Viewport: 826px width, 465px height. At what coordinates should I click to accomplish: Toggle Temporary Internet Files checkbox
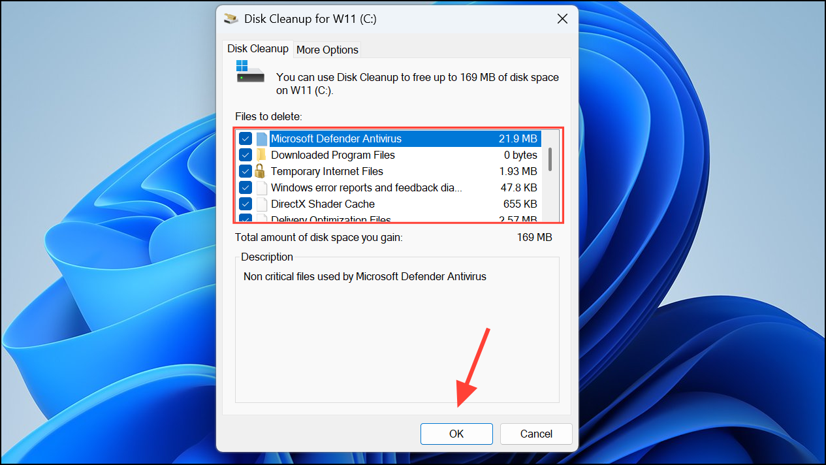pyautogui.click(x=246, y=171)
